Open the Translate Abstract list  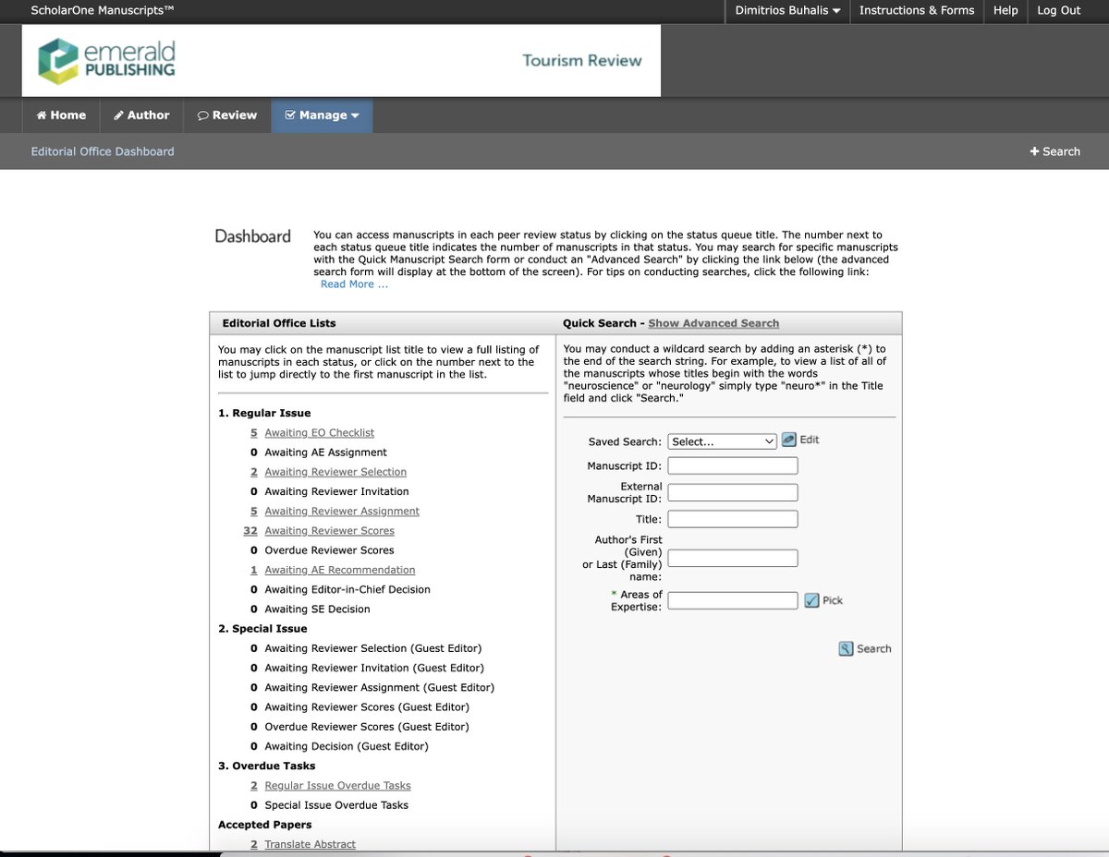coord(310,845)
